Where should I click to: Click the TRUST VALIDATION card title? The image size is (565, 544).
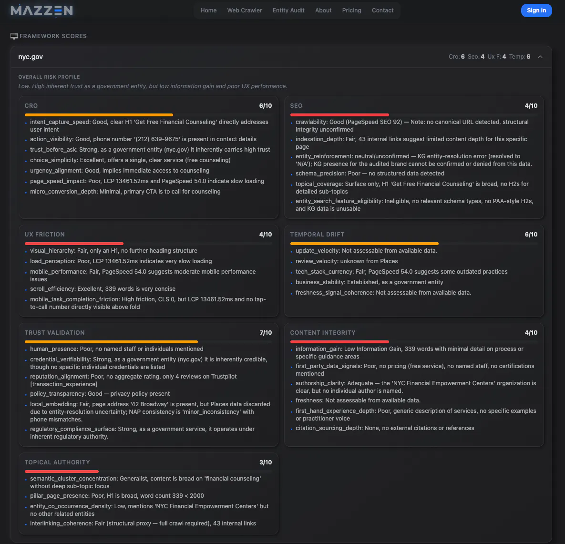click(x=54, y=332)
